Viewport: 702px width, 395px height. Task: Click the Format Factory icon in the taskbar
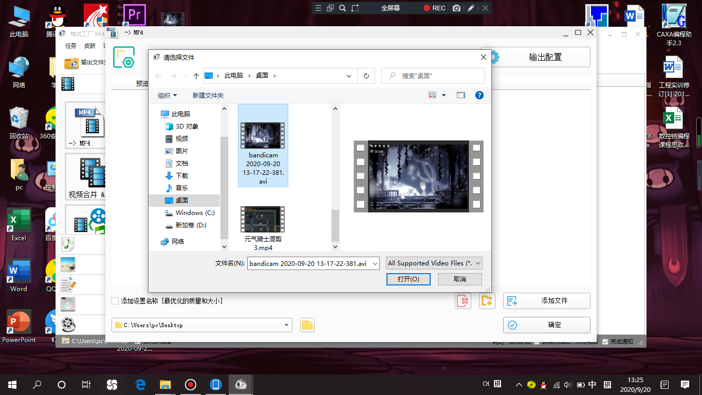point(240,384)
